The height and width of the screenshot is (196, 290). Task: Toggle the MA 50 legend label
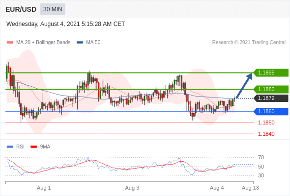93,43
